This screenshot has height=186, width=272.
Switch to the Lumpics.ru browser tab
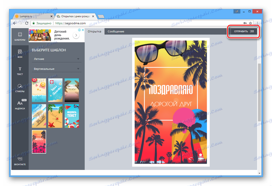(33, 16)
